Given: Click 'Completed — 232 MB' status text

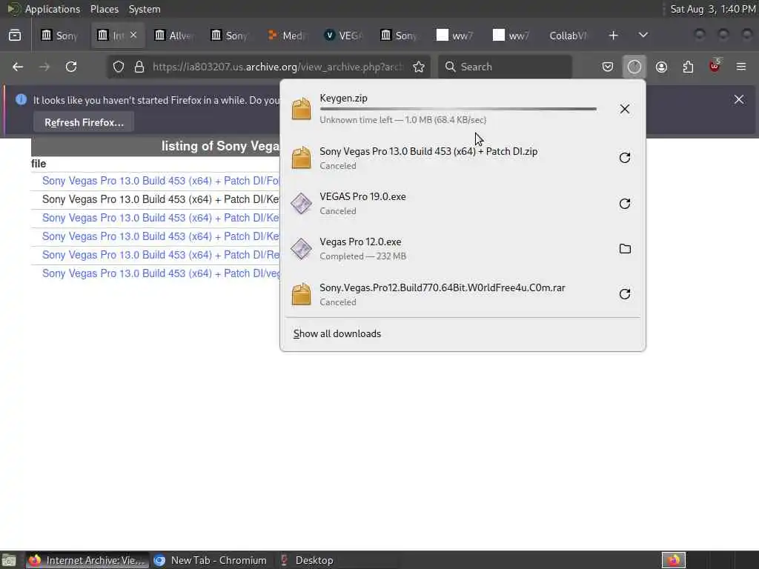Looking at the screenshot, I should click(x=362, y=256).
